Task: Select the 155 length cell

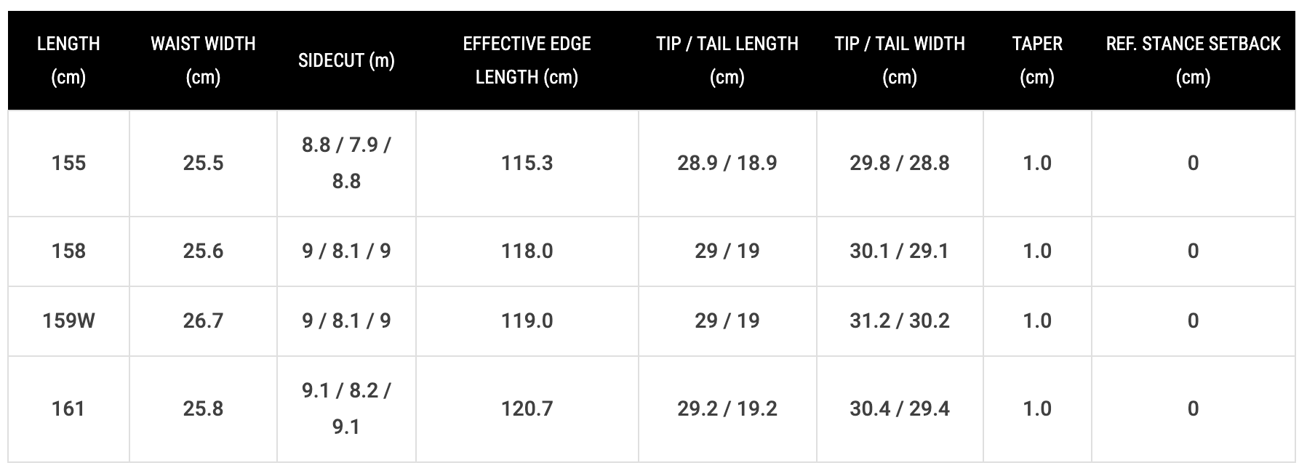Action: click(x=68, y=163)
